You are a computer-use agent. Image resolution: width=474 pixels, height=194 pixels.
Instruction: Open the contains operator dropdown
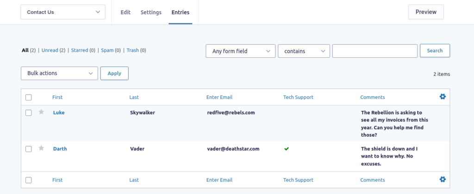coord(304,51)
